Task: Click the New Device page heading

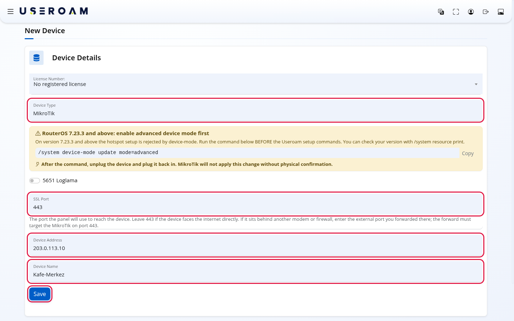Action: point(45,31)
